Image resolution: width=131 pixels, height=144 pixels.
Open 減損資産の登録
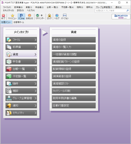[74, 76]
